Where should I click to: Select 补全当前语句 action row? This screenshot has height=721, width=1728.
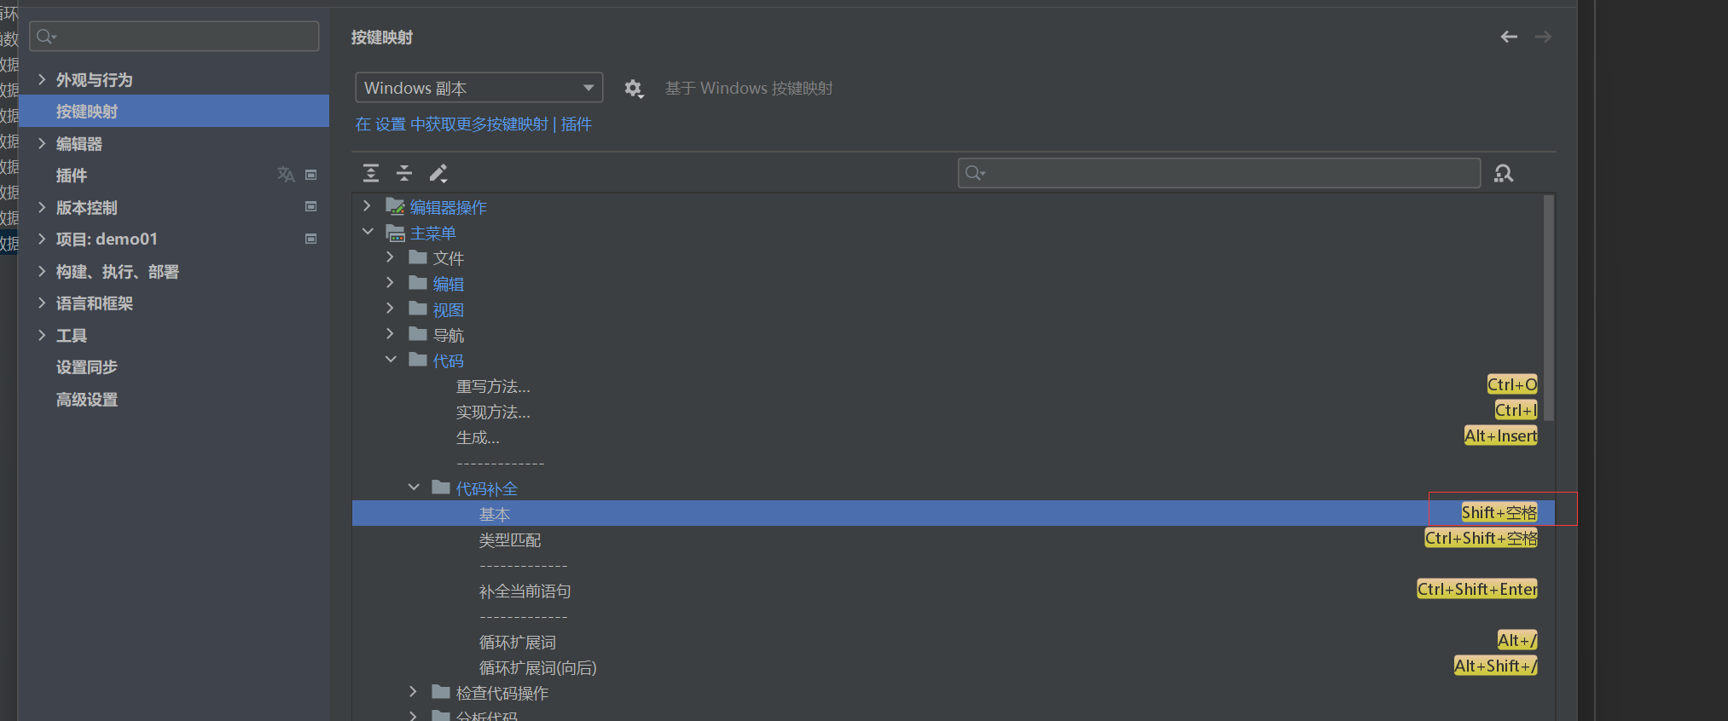click(953, 591)
